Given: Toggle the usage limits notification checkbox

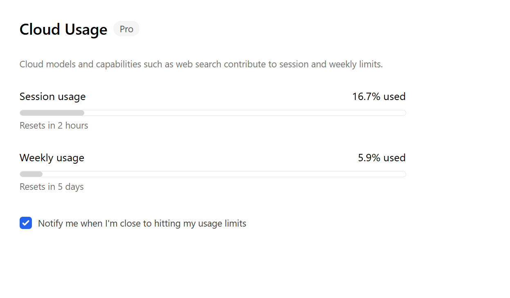Looking at the screenshot, I should click(26, 223).
